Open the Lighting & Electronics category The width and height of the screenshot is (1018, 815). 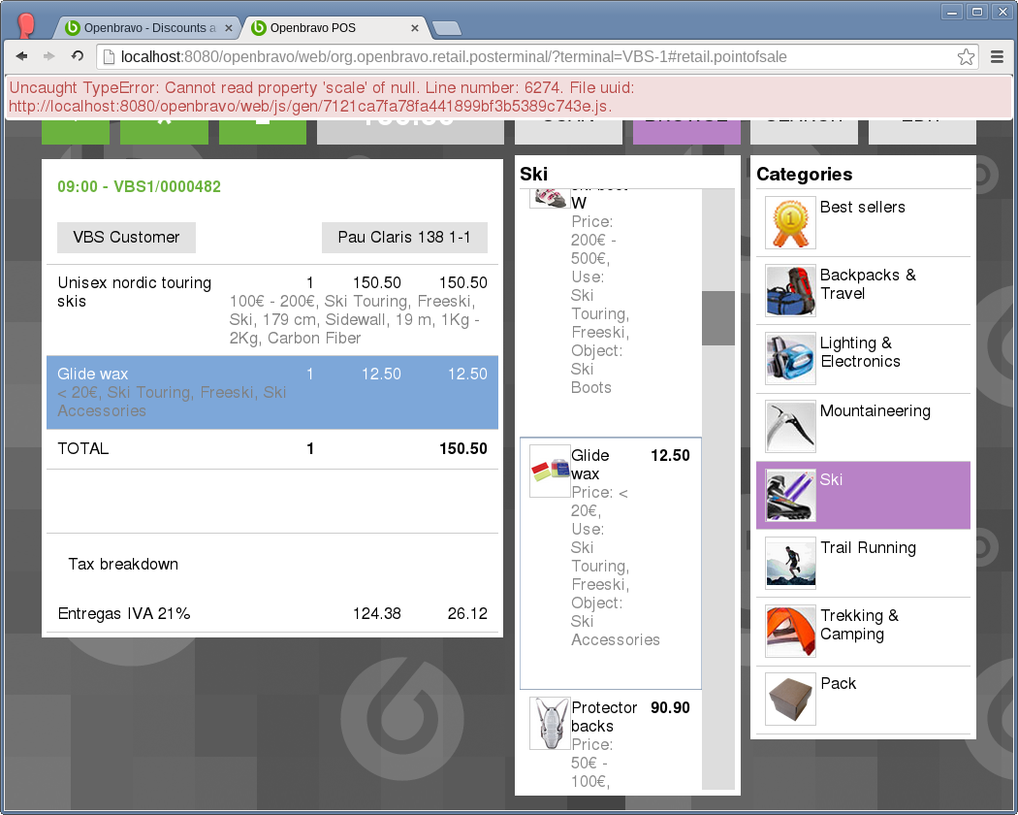click(x=864, y=359)
